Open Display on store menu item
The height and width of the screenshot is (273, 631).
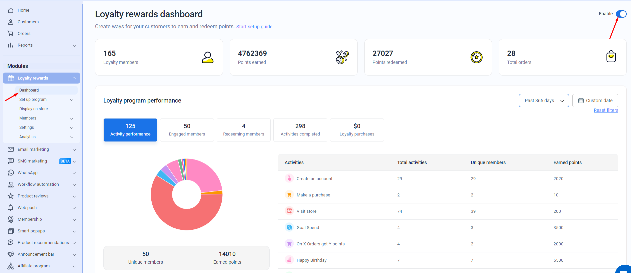pyautogui.click(x=33, y=109)
